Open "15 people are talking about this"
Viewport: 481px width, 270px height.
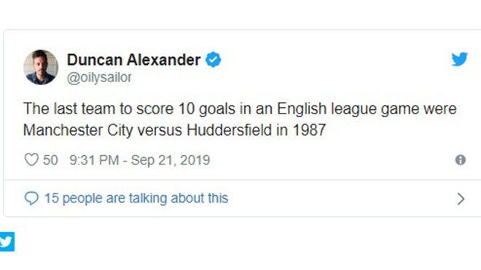[136, 198]
